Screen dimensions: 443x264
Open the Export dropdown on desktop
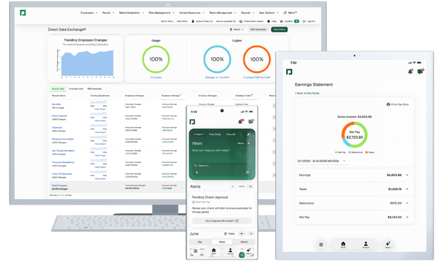click(236, 29)
